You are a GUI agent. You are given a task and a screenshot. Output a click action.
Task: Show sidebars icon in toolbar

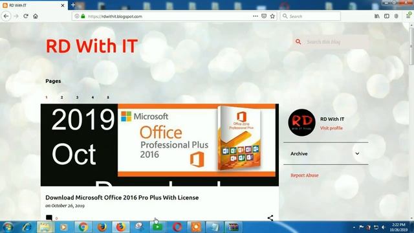[387, 16]
